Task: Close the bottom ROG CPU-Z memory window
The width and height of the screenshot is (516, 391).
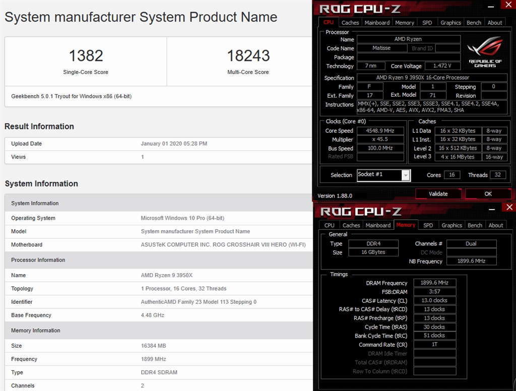Action: pyautogui.click(x=509, y=207)
